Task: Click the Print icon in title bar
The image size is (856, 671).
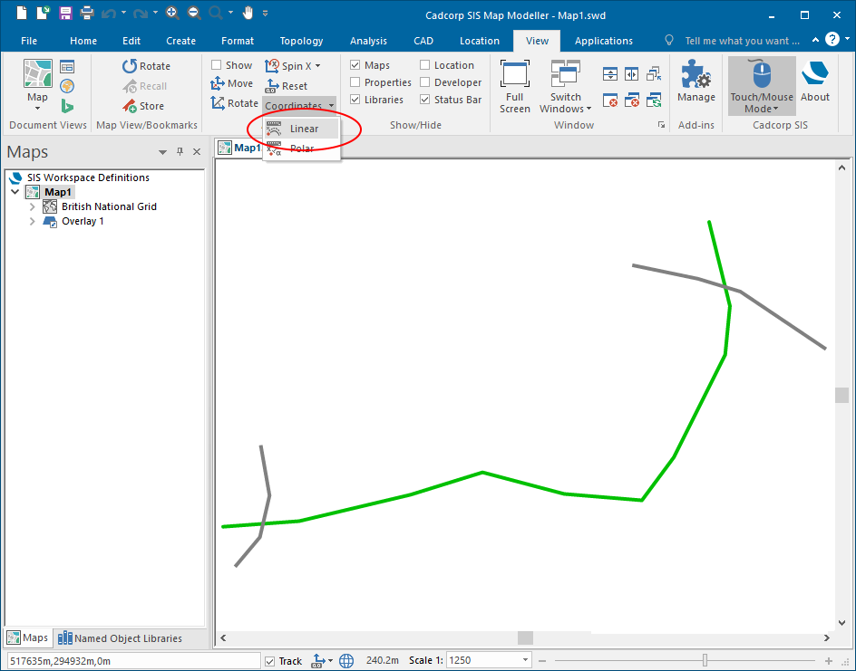Action: pos(86,14)
